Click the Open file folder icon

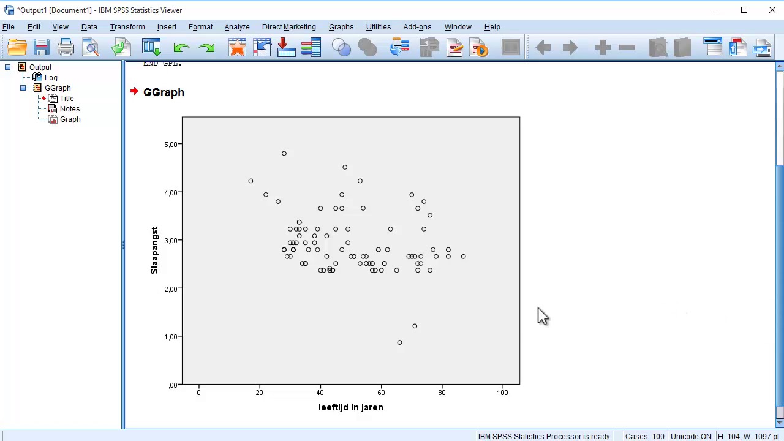pos(17,48)
